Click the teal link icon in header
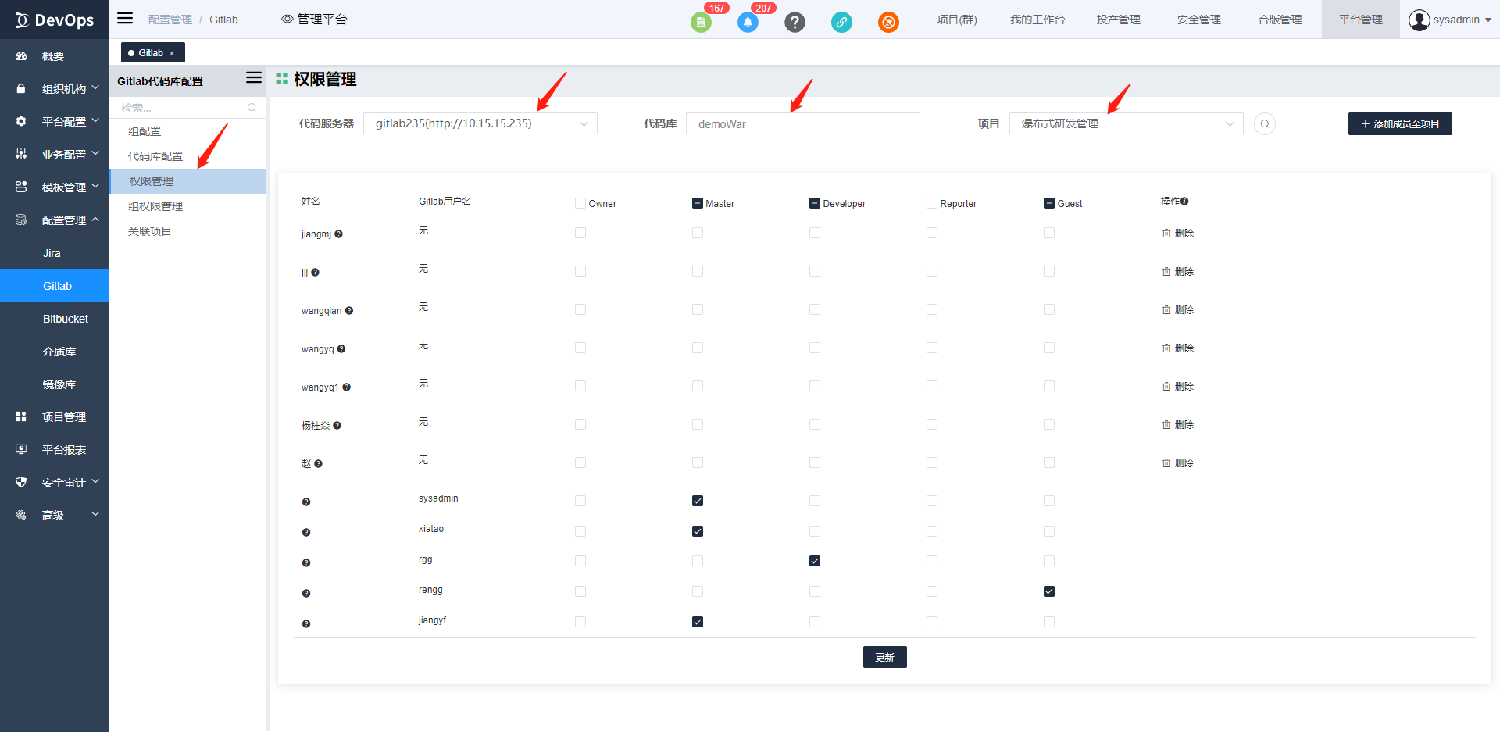Viewport: 1500px width, 732px height. (x=841, y=22)
